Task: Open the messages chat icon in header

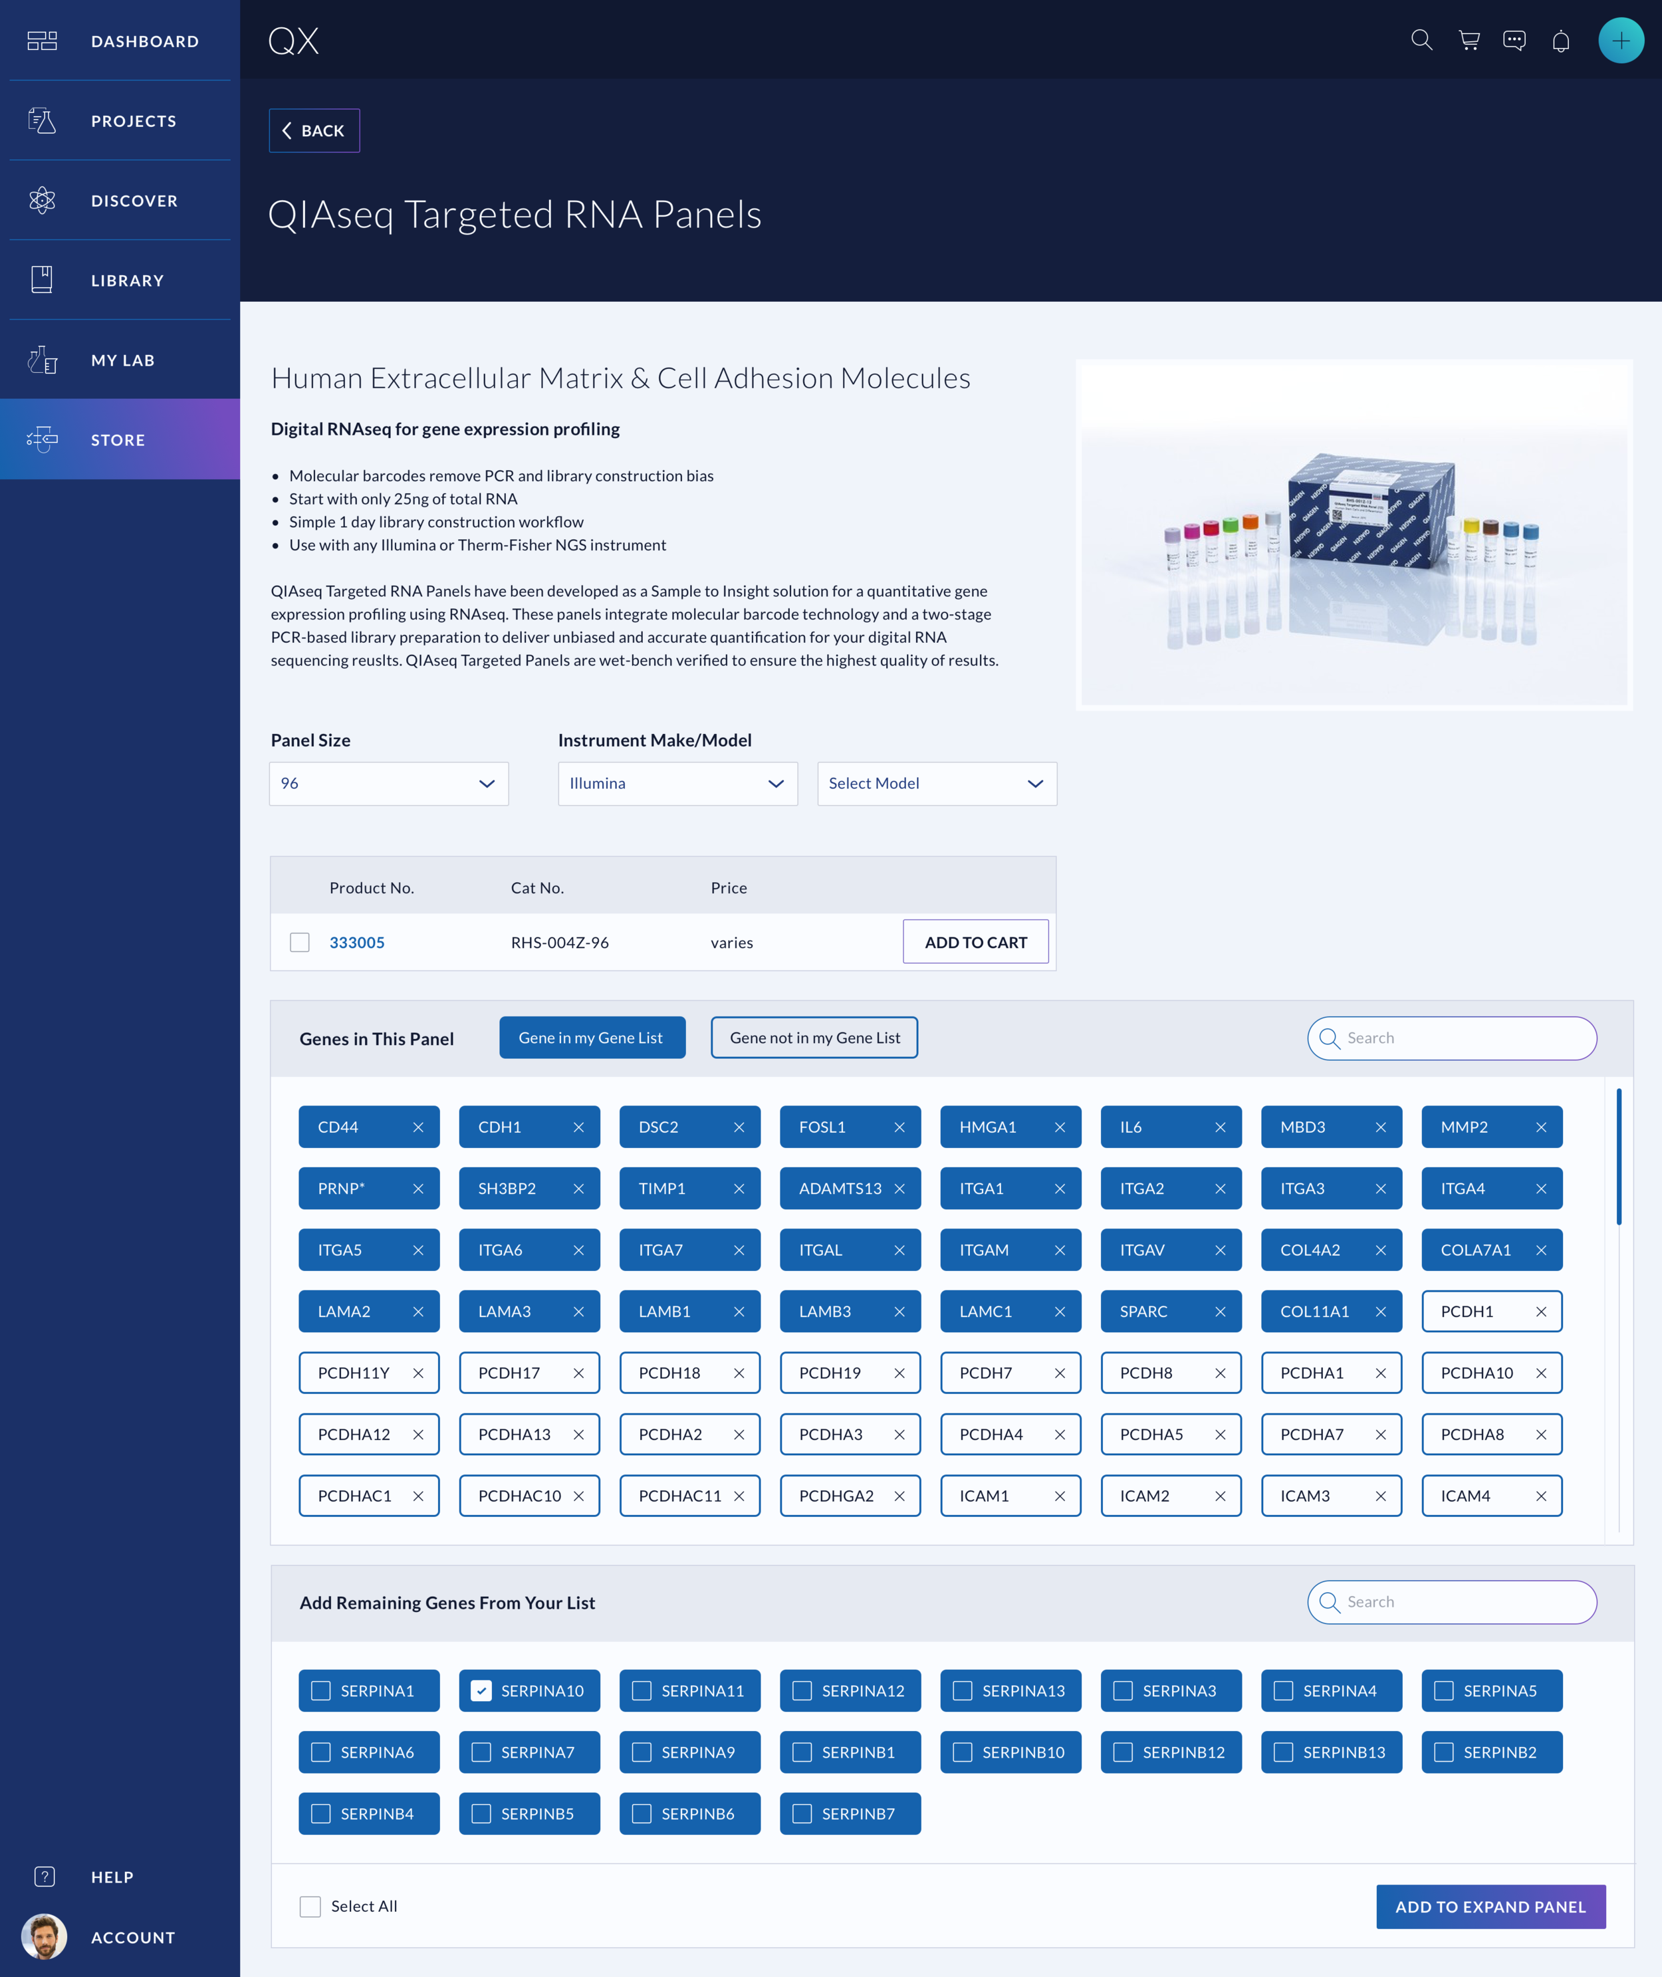Action: click(x=1515, y=41)
